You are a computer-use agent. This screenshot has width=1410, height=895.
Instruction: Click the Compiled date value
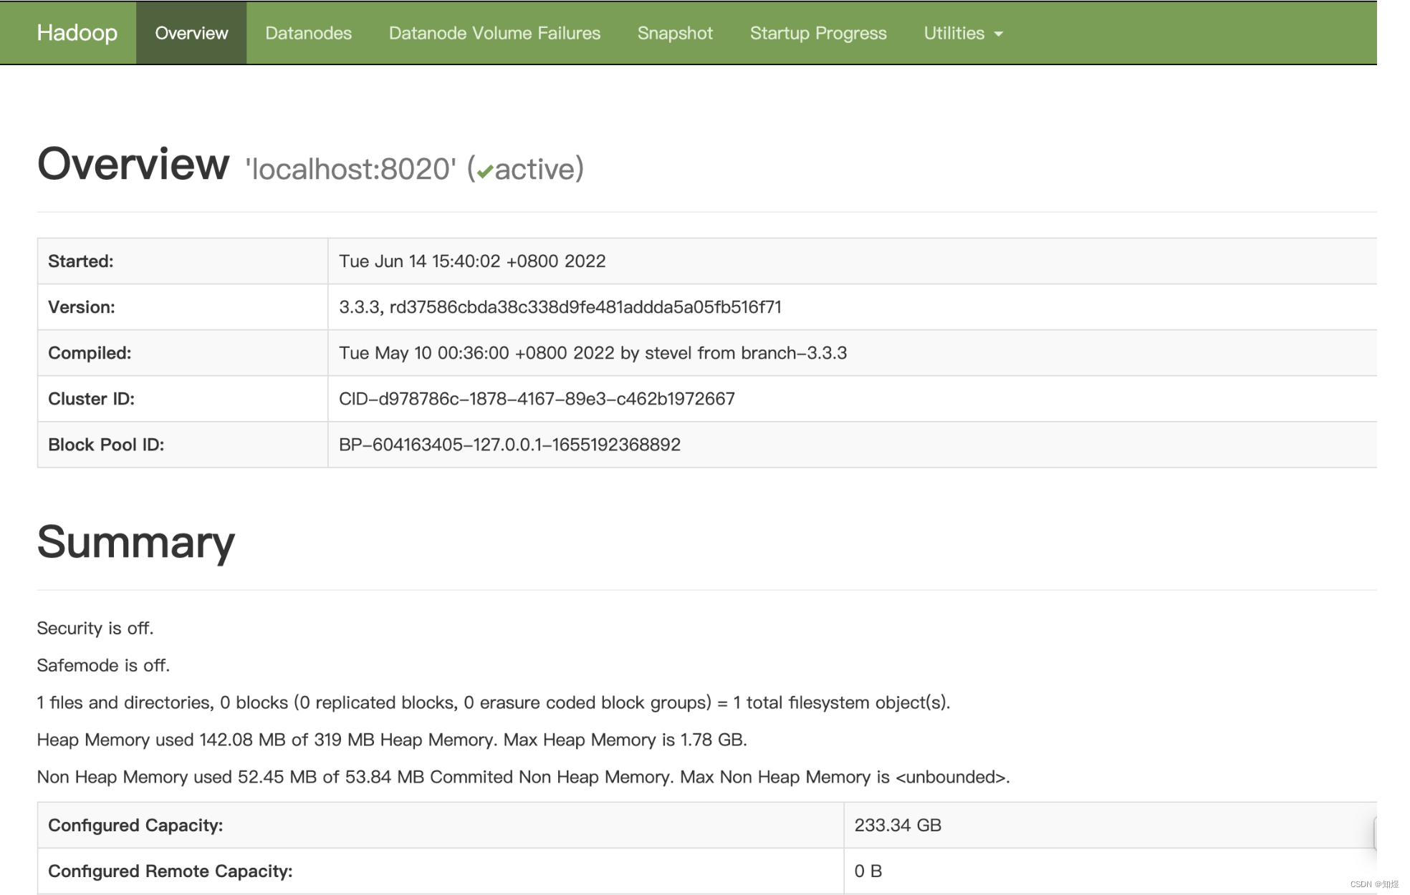coord(593,353)
